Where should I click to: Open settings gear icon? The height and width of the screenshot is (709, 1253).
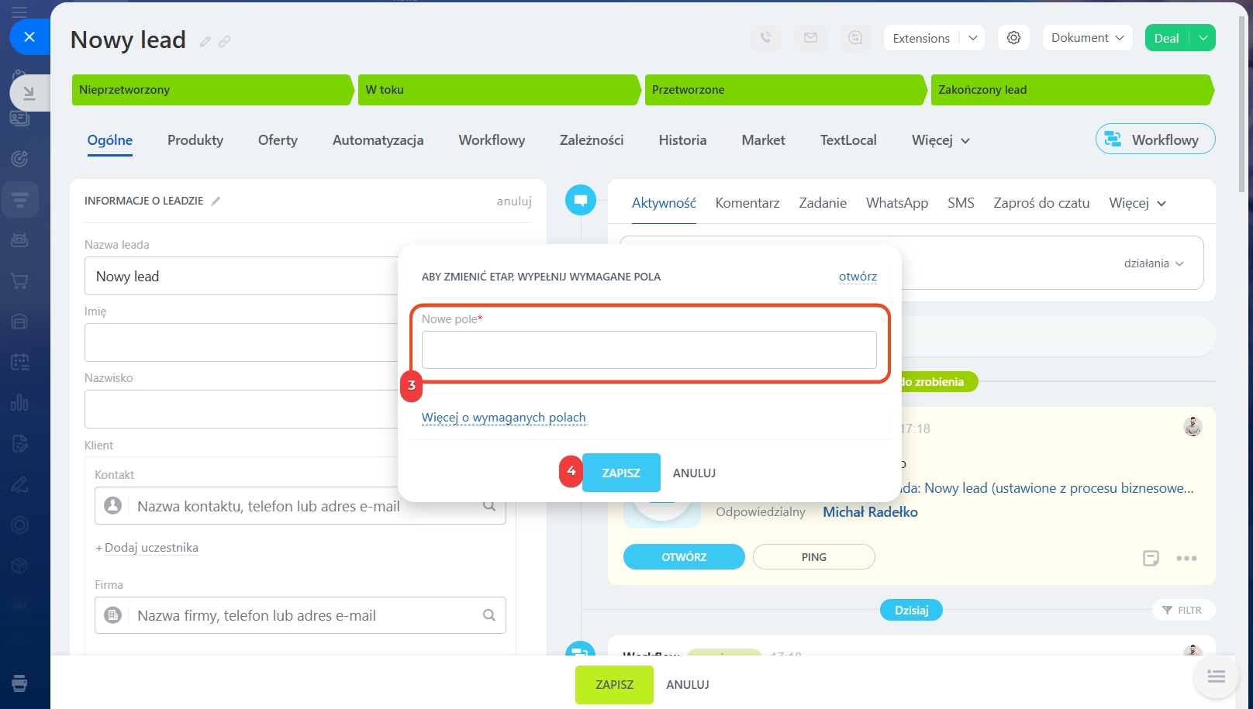coord(1013,38)
